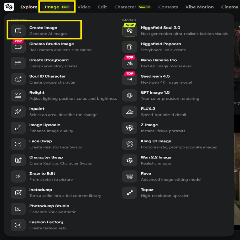The width and height of the screenshot is (240, 240).
Task: Open the Vibe Motion tab
Action: tap(200, 7)
